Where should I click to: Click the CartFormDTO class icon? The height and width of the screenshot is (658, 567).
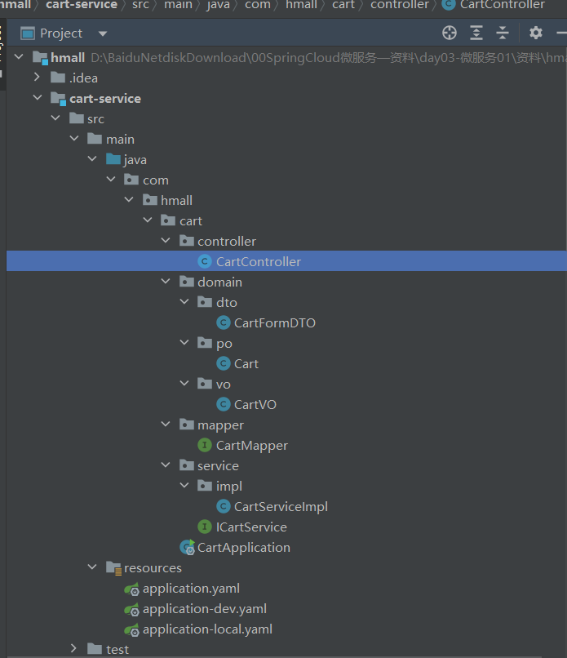coord(223,322)
